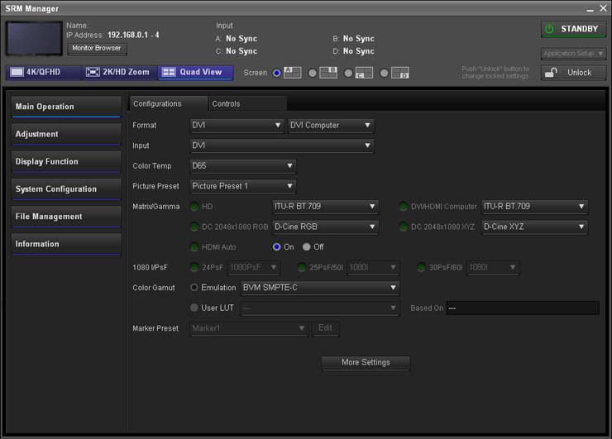Click the monitor thumbnail image
The width and height of the screenshot is (612, 439).
[x=34, y=39]
